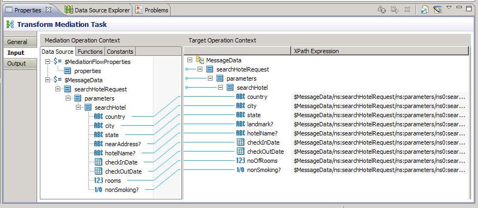Click the properties element icon
This screenshot has width=478, height=208.
(68, 71)
